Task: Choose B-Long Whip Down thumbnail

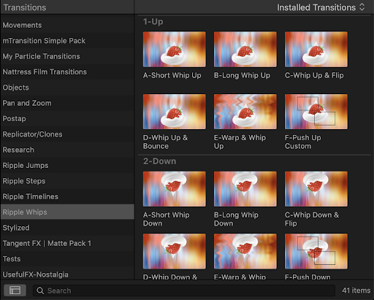Action: (x=245, y=189)
